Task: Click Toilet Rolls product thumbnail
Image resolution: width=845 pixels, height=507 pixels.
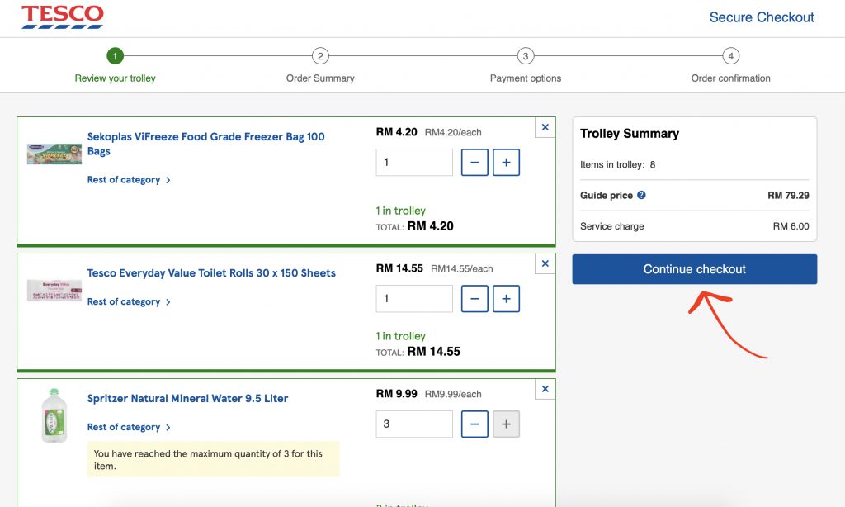Action: pos(54,291)
